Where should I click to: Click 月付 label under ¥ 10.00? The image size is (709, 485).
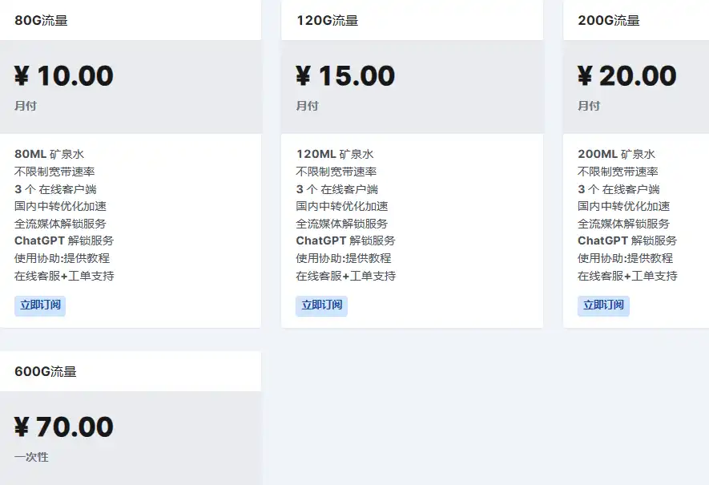tap(26, 106)
